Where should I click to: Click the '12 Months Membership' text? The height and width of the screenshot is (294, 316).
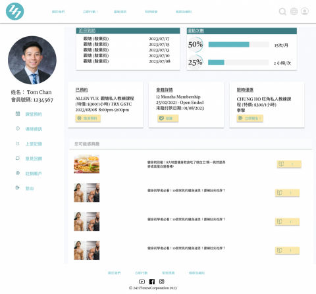pyautogui.click(x=178, y=97)
